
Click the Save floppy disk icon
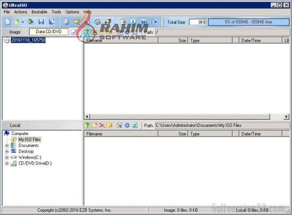point(41,22)
